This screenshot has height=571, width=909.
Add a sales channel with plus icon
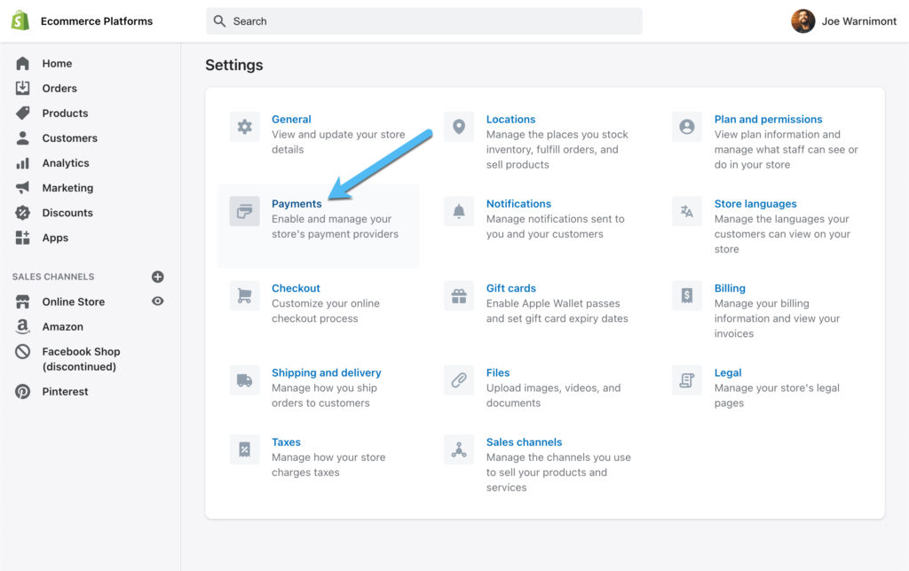coord(157,277)
